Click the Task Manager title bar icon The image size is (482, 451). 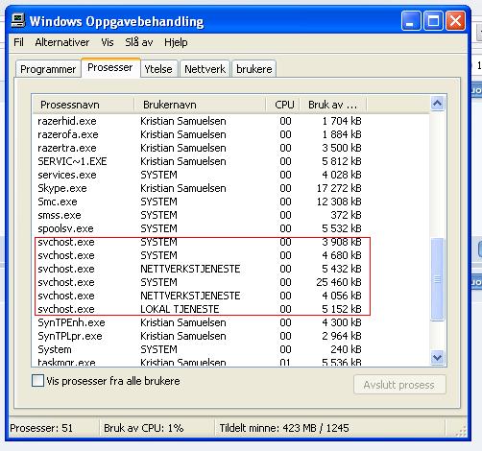(18, 21)
